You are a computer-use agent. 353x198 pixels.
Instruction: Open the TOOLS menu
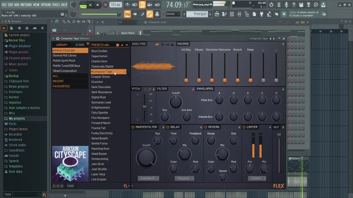(56, 5)
